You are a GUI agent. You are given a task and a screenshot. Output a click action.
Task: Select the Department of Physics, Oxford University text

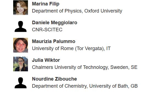pos(77,11)
